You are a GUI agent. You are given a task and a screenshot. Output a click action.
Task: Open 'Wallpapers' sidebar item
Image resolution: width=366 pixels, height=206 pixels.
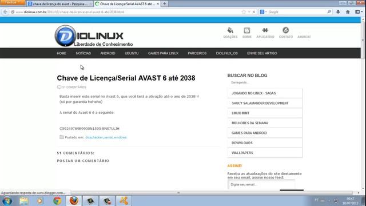[265, 153]
